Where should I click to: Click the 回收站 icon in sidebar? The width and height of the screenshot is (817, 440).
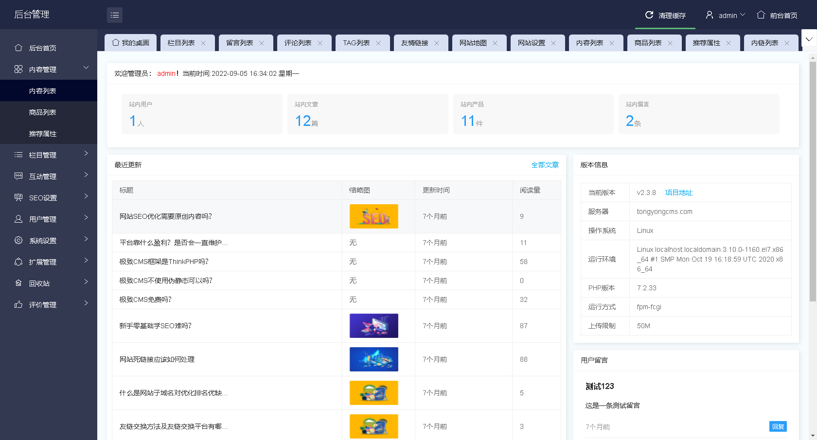point(18,283)
